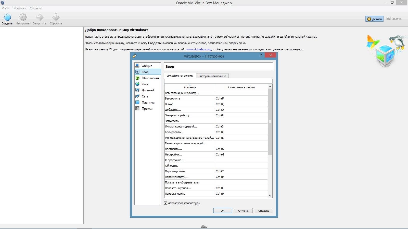Image resolution: width=408 pixels, height=229 pixels.
Task: Open the www.virtualbox.org link
Action: pyautogui.click(x=199, y=49)
